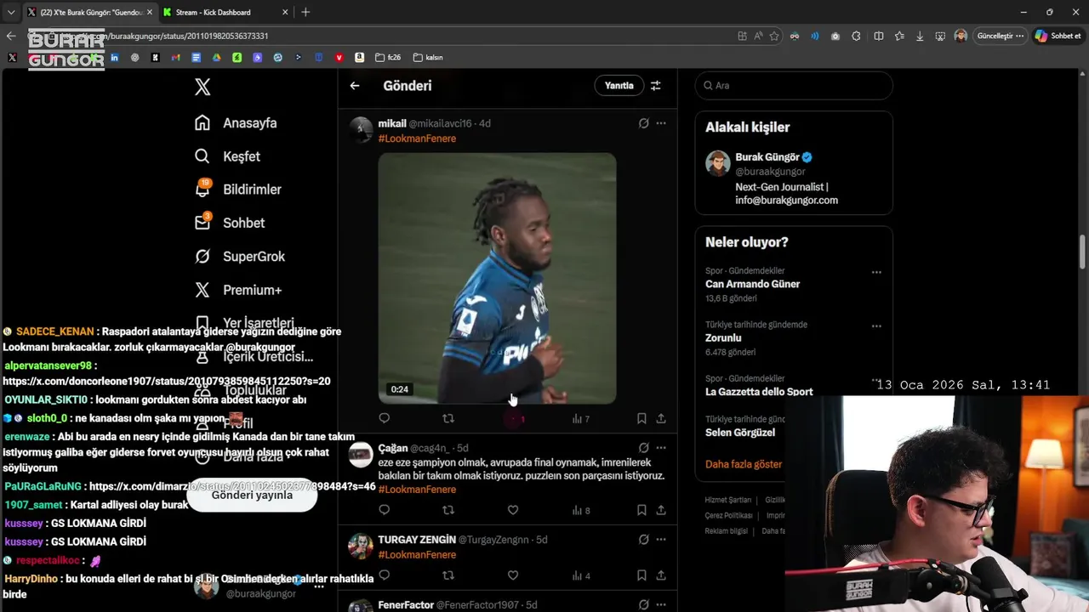The height and width of the screenshot is (612, 1089).
Task: Like TURGAY ZENGİN's reply
Action: pyautogui.click(x=513, y=575)
